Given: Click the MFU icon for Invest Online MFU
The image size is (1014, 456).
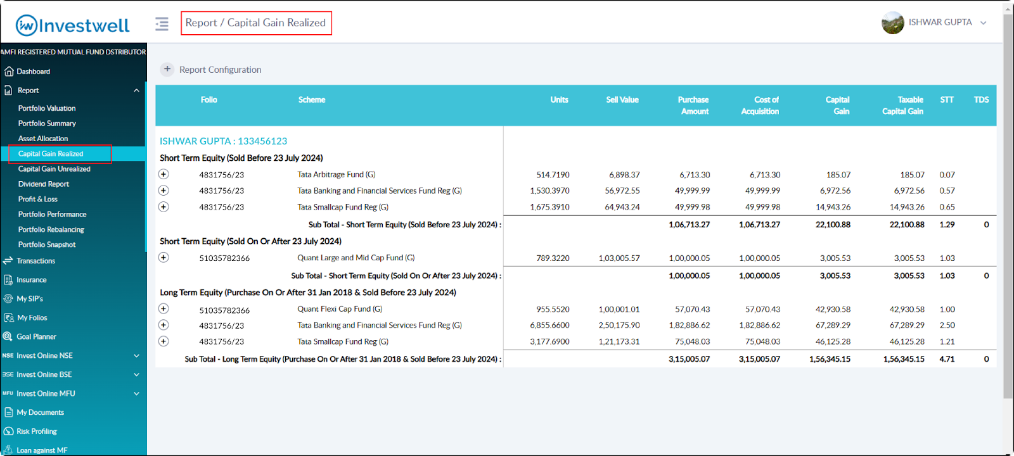Looking at the screenshot, I should (8, 394).
